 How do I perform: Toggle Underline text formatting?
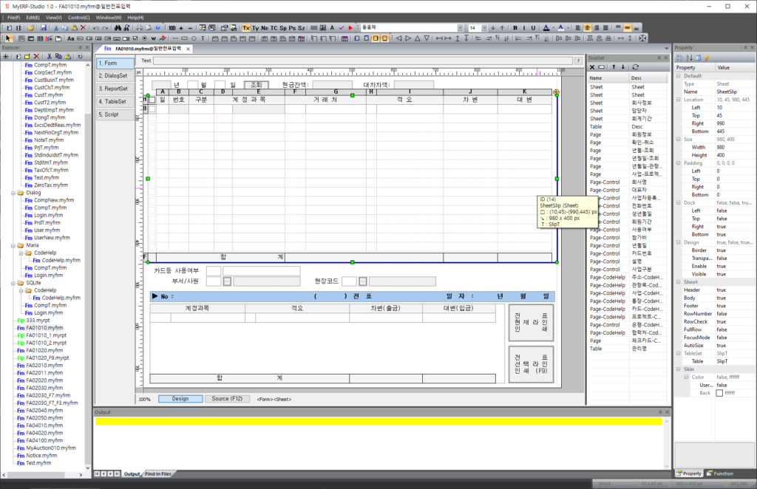(534, 28)
